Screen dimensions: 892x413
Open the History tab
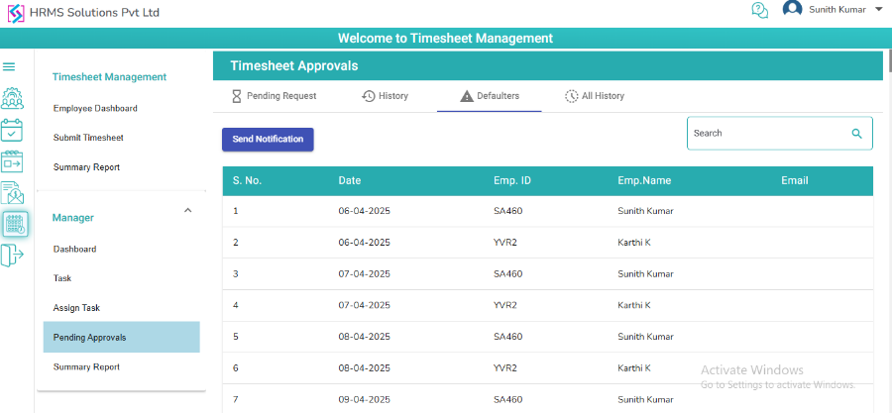pyautogui.click(x=385, y=96)
